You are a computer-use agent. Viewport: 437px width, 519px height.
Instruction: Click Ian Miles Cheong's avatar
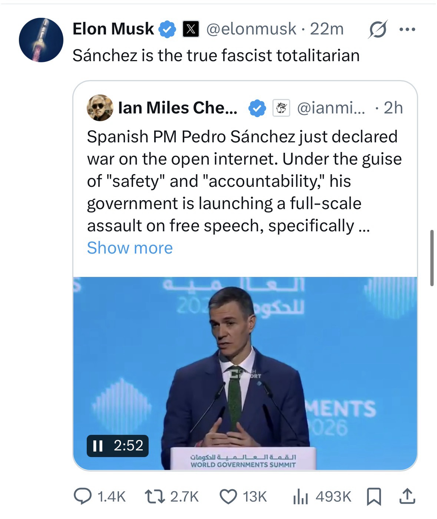tap(100, 108)
